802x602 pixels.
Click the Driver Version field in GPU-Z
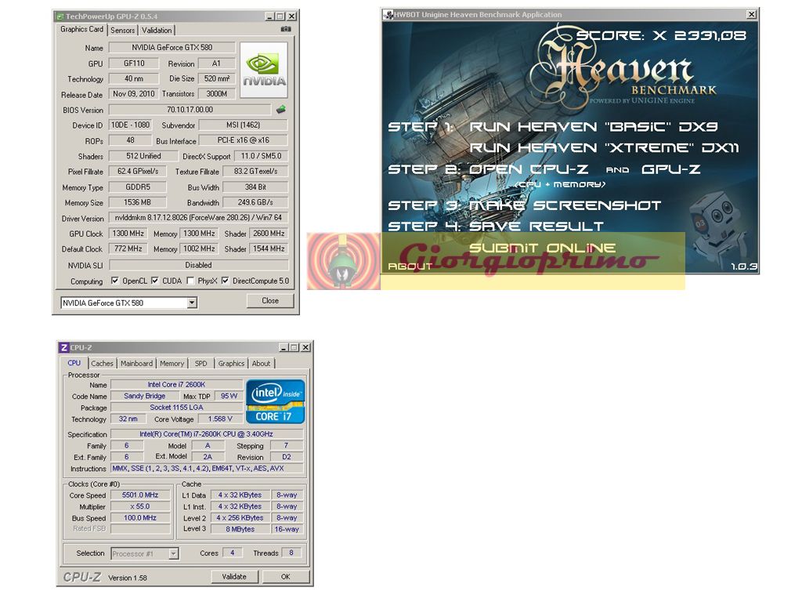(198, 218)
